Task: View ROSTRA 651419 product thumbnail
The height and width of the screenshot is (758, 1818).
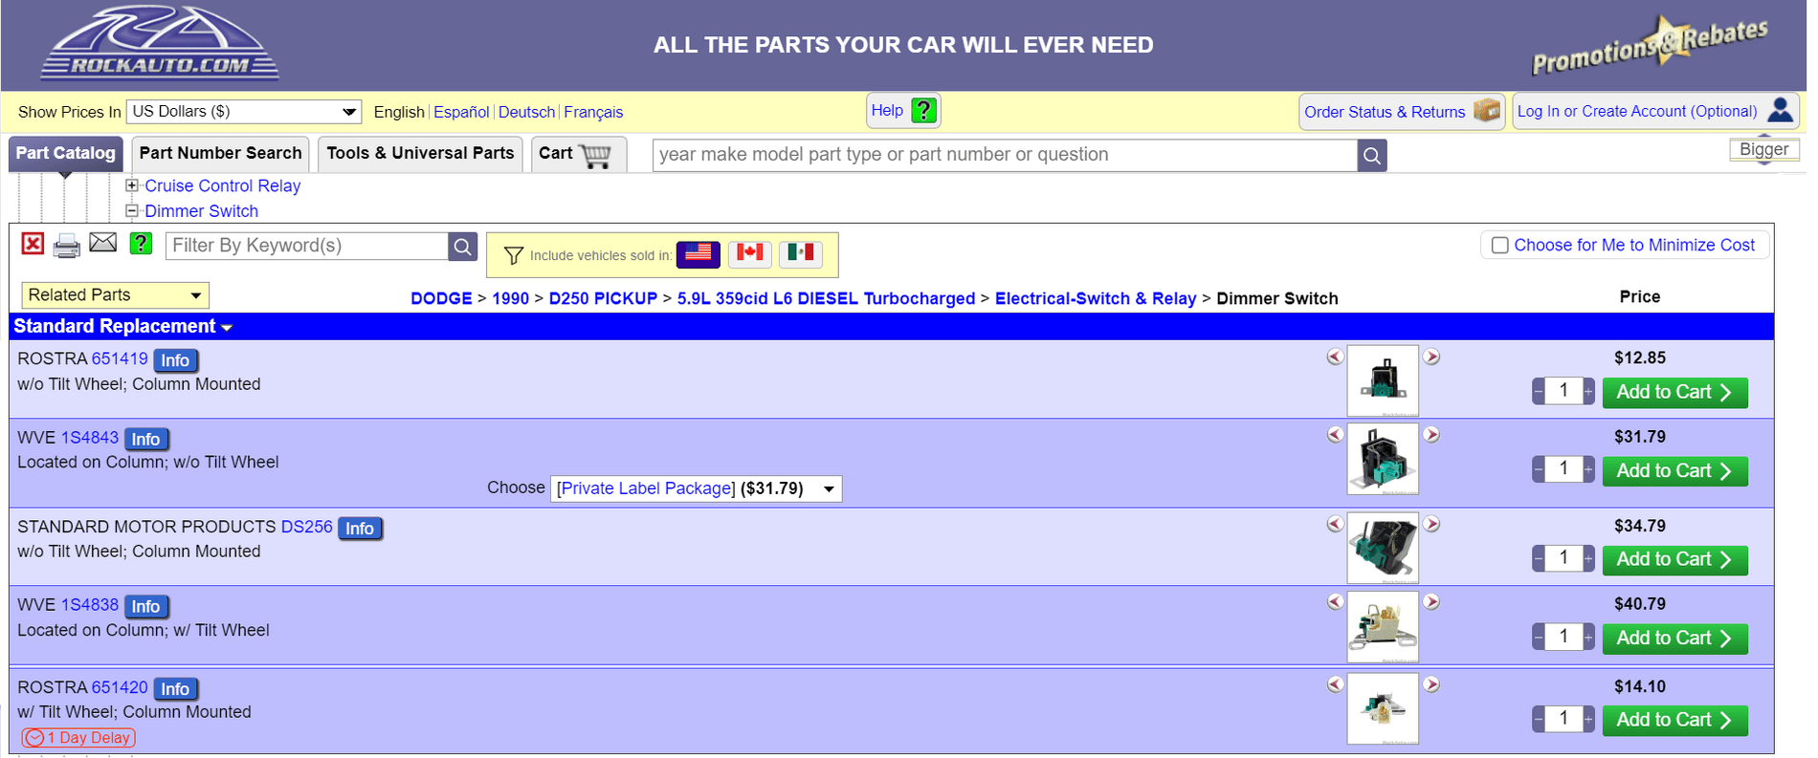Action: tap(1383, 380)
